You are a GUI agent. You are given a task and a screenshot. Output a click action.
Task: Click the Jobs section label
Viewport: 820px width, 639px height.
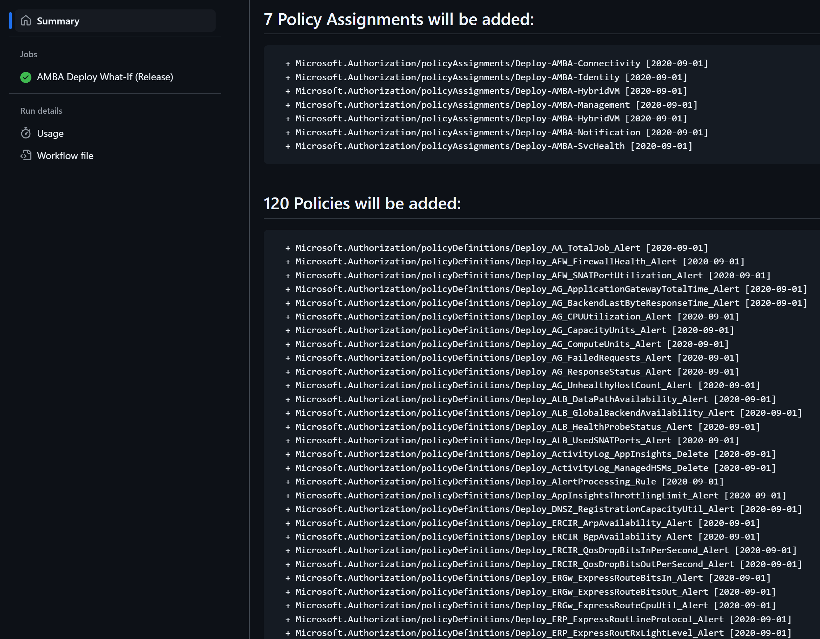pos(29,54)
